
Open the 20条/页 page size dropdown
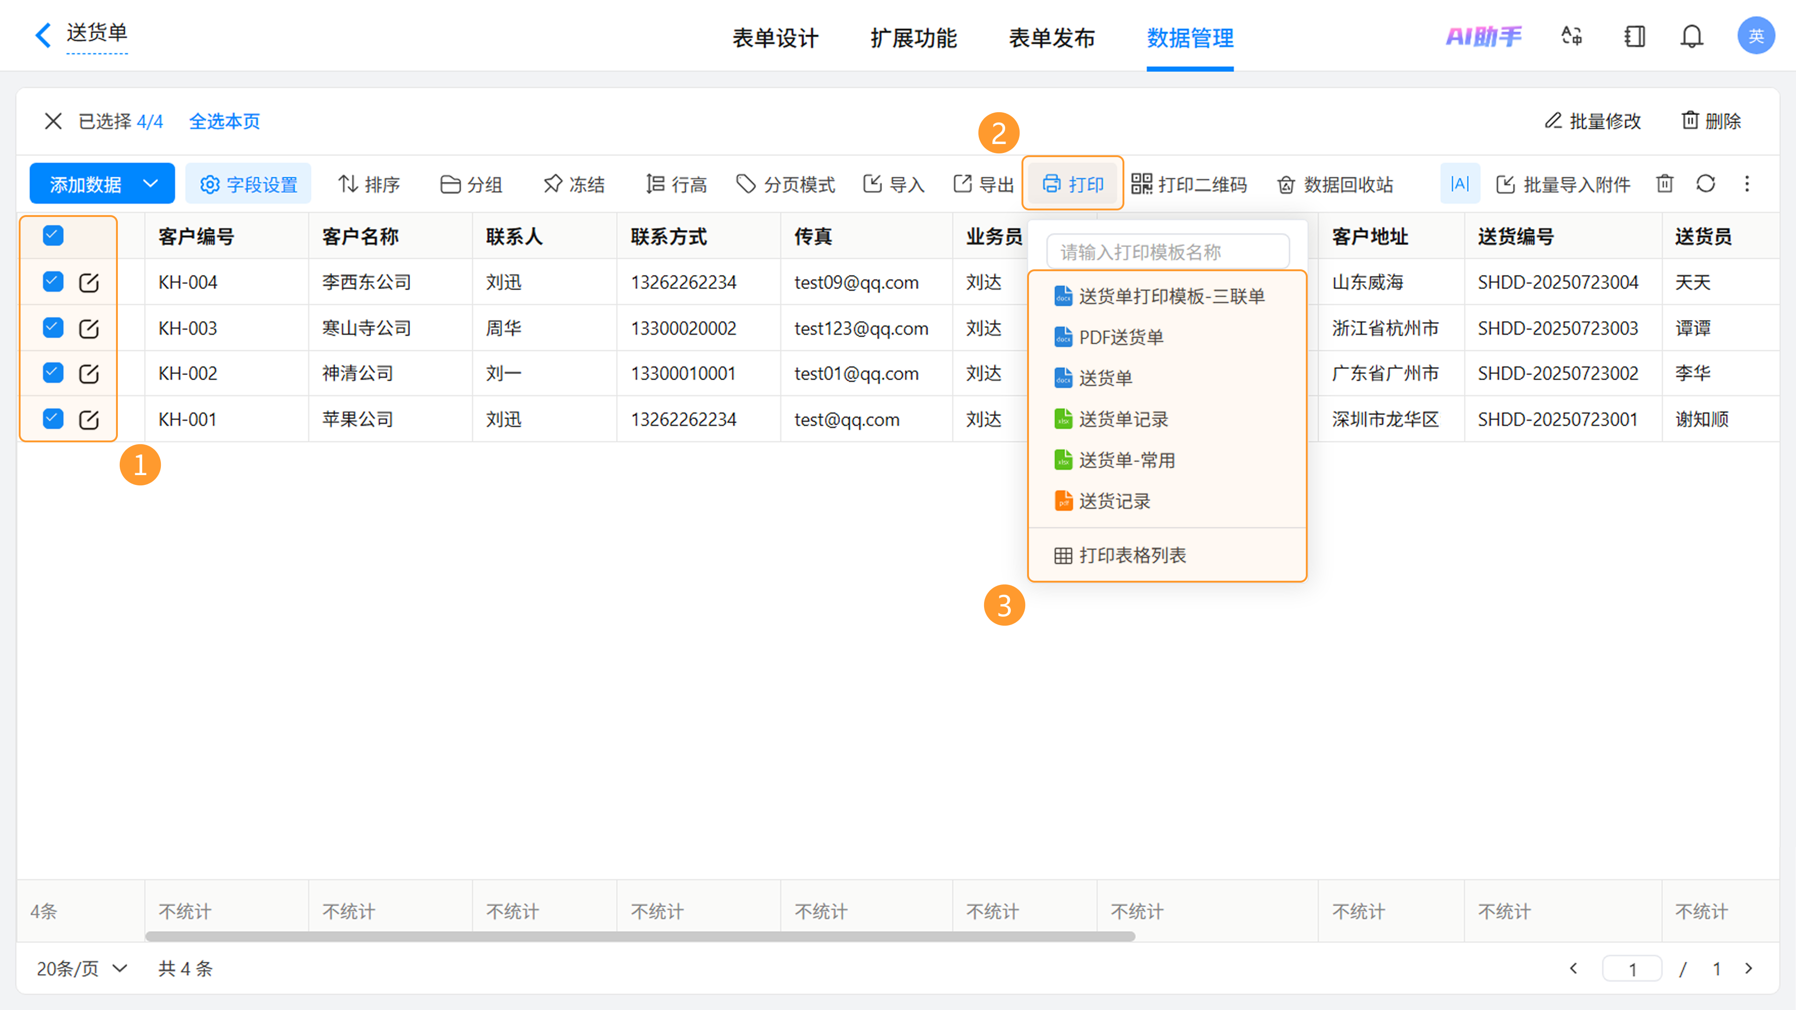point(81,968)
